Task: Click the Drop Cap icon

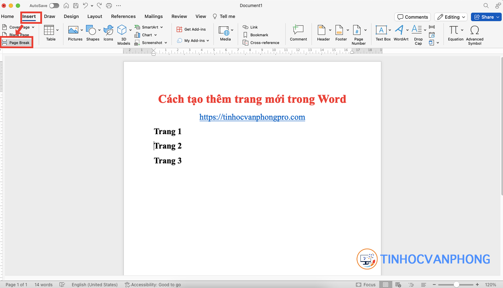Action: [x=417, y=30]
